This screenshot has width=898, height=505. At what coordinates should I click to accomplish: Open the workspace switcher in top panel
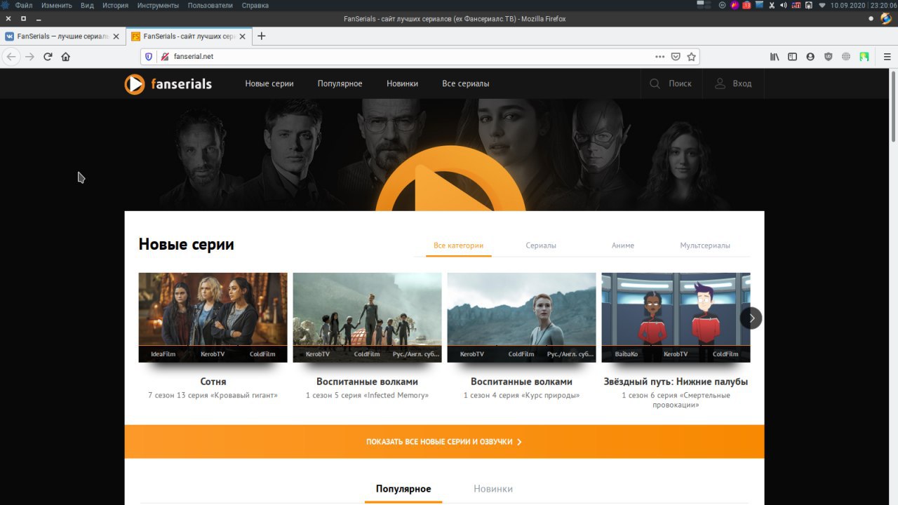[704, 5]
